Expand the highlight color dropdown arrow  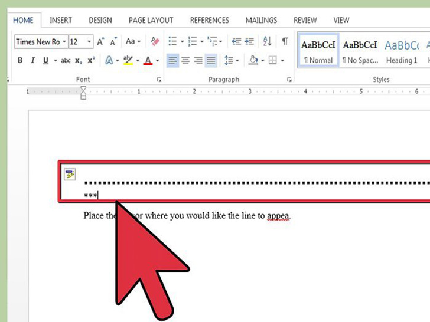pos(138,61)
